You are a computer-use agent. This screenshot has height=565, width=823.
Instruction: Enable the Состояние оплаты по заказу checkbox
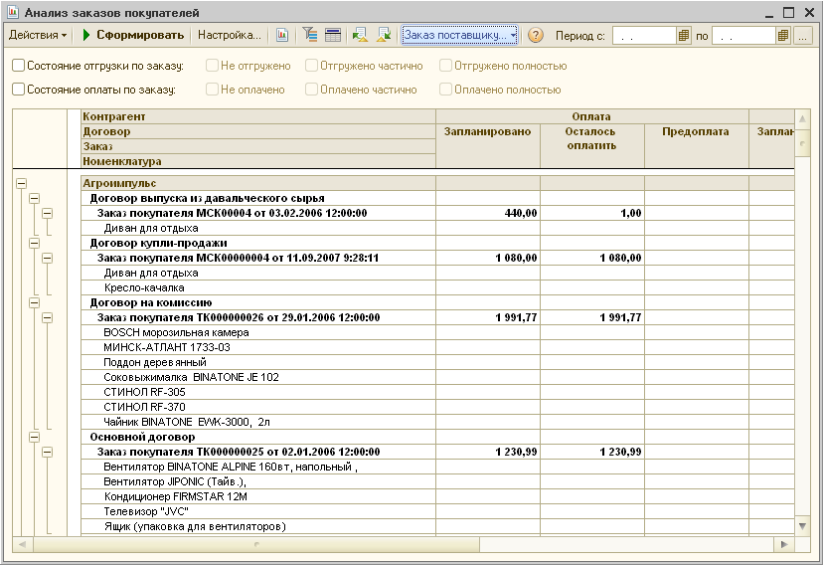click(18, 90)
